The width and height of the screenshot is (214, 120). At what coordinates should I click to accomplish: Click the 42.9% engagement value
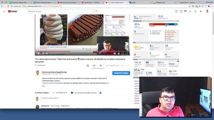(137, 24)
